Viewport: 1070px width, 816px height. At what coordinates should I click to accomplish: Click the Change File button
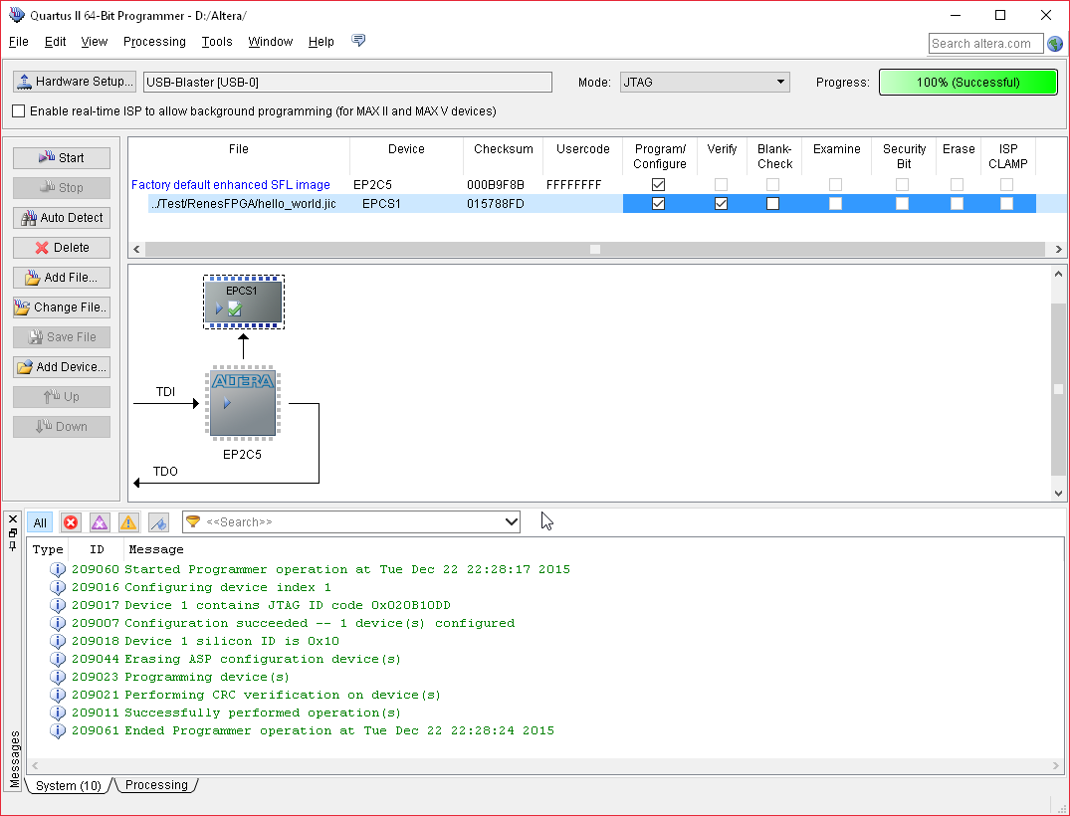pyautogui.click(x=62, y=307)
